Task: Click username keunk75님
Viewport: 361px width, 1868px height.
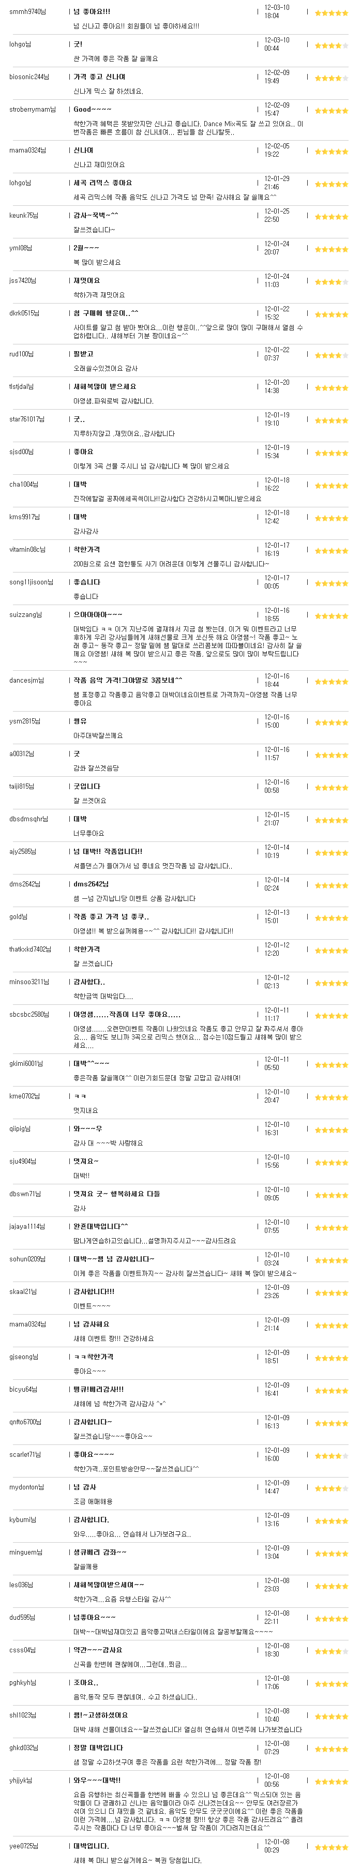Action: click(24, 215)
